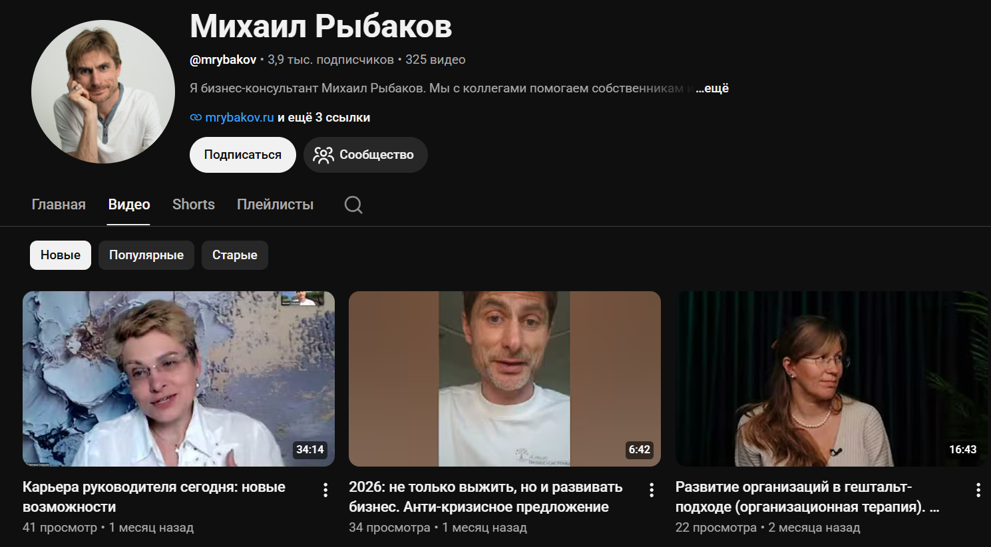Image resolution: width=991 pixels, height=547 pixels.
Task: Open video title 2026: не только выжить
Action: click(486, 497)
